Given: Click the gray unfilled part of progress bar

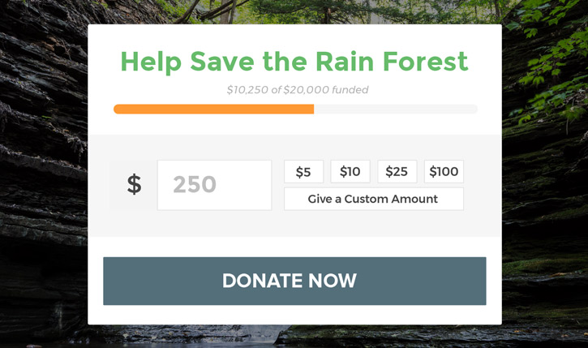Looking at the screenshot, I should [395, 109].
